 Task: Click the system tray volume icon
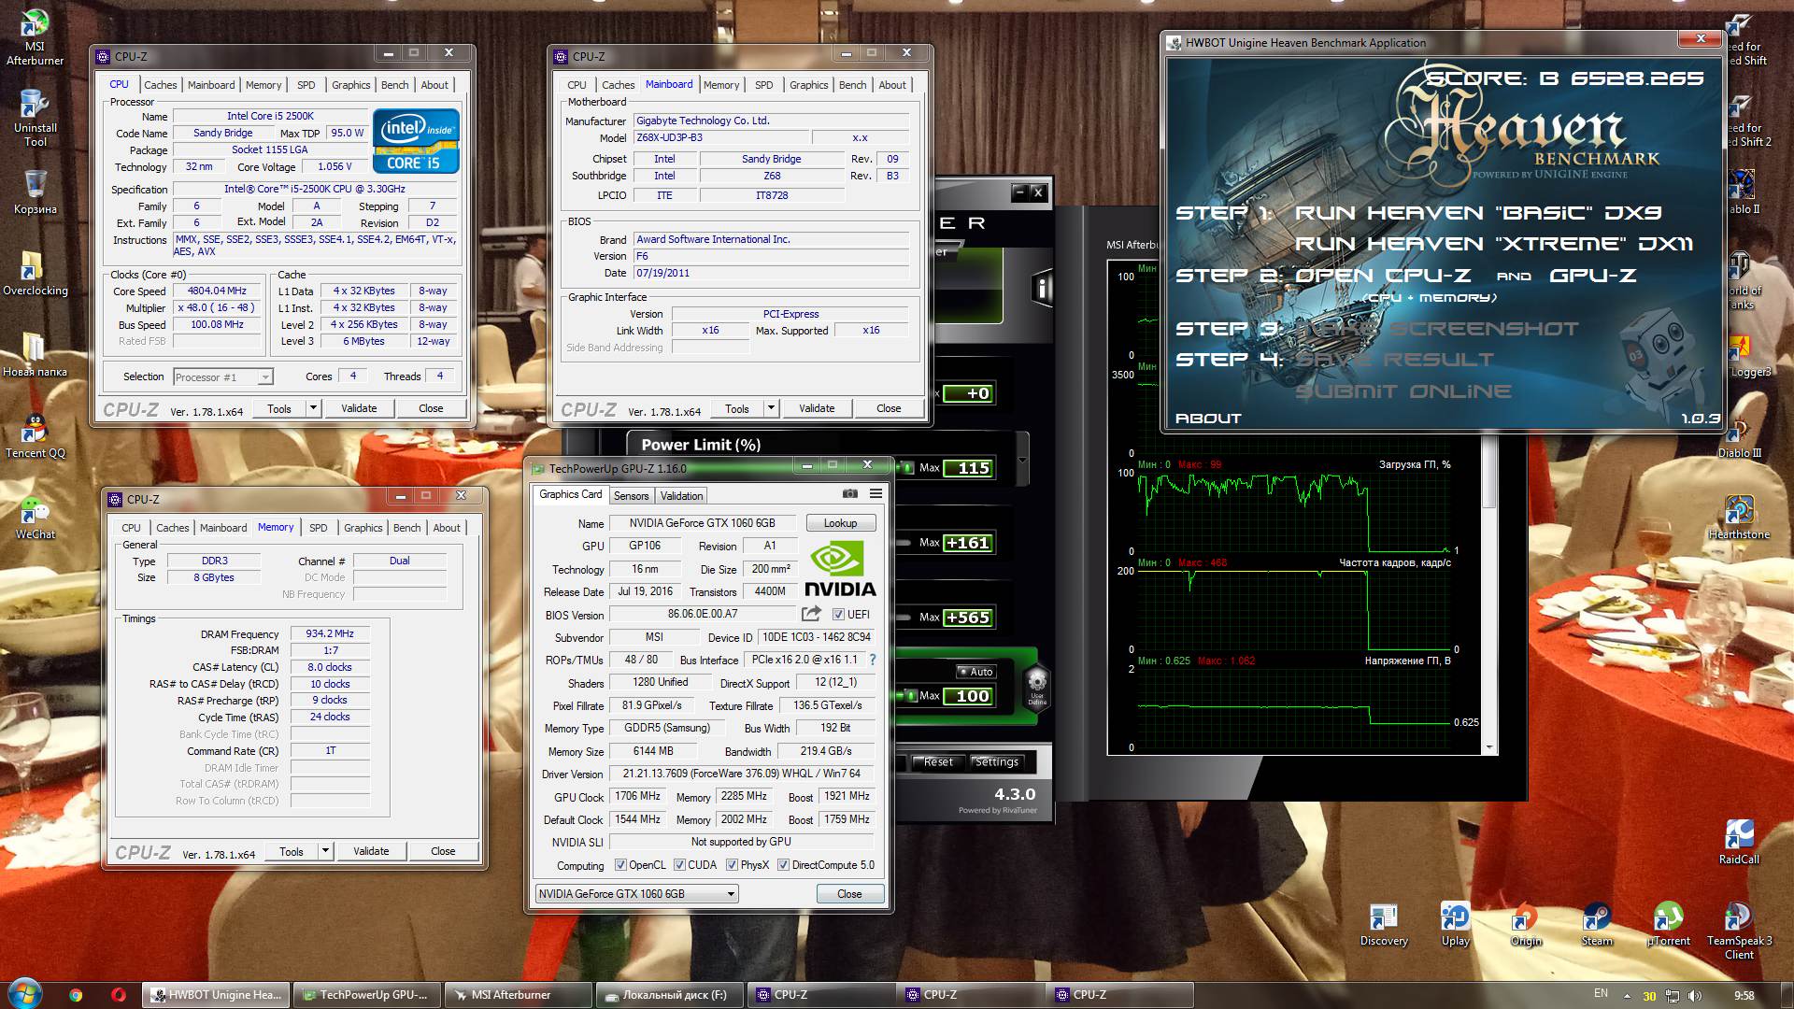1696,996
